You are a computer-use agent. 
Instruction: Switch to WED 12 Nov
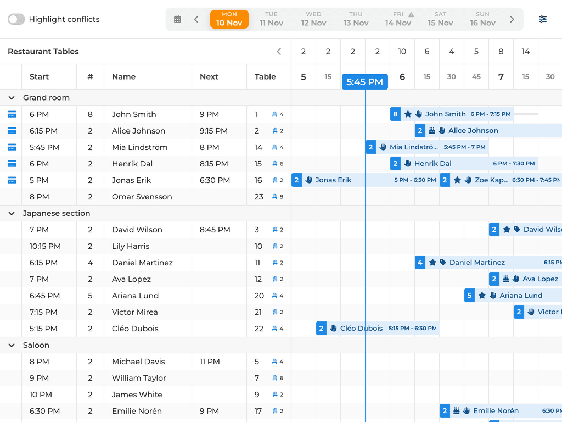[x=313, y=19]
